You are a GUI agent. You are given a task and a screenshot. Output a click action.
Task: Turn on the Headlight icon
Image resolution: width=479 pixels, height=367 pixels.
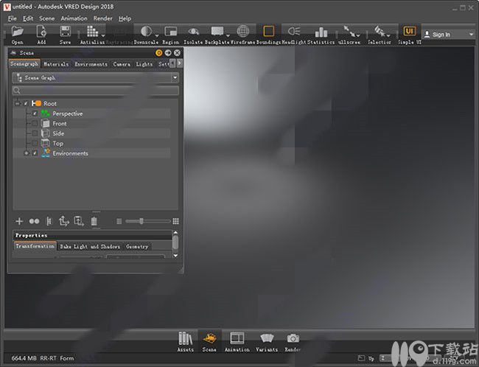294,31
